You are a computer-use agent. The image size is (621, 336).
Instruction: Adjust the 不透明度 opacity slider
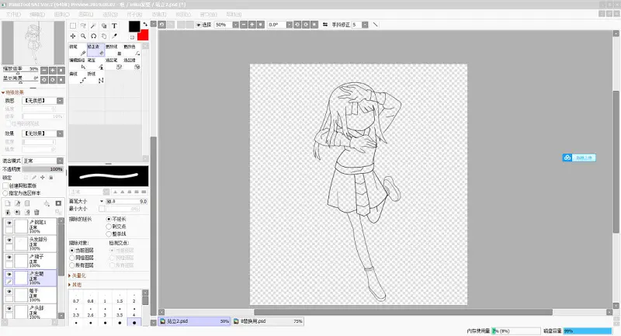[x=43, y=169]
